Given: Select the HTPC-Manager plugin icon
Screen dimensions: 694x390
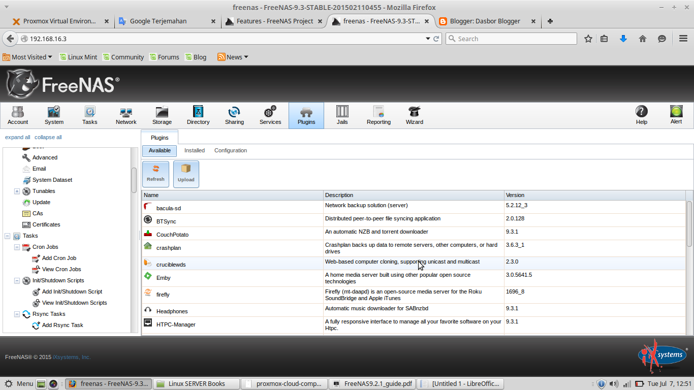Looking at the screenshot, I should [x=148, y=322].
